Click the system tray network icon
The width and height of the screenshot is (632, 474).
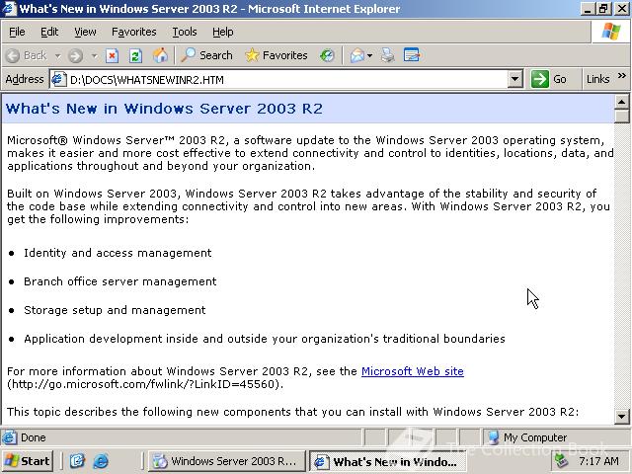point(562,461)
